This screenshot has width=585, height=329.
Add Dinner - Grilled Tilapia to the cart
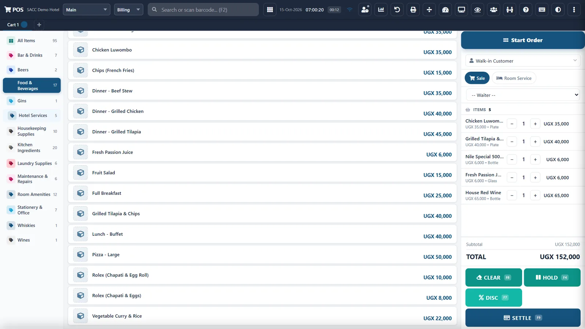(262, 132)
